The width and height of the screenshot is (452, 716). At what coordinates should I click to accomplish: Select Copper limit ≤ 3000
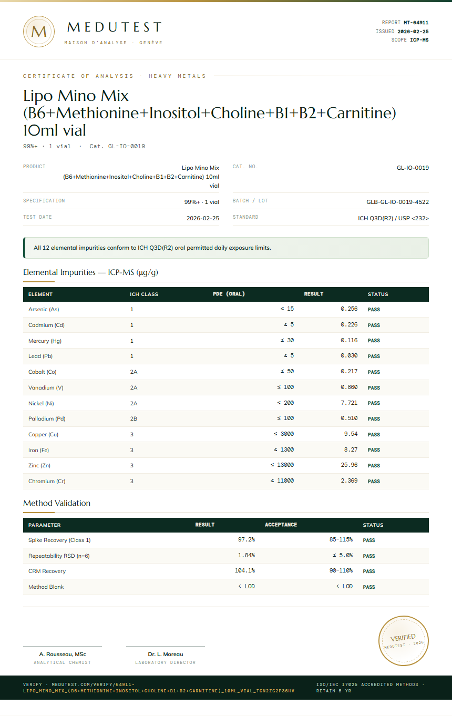[284, 434]
